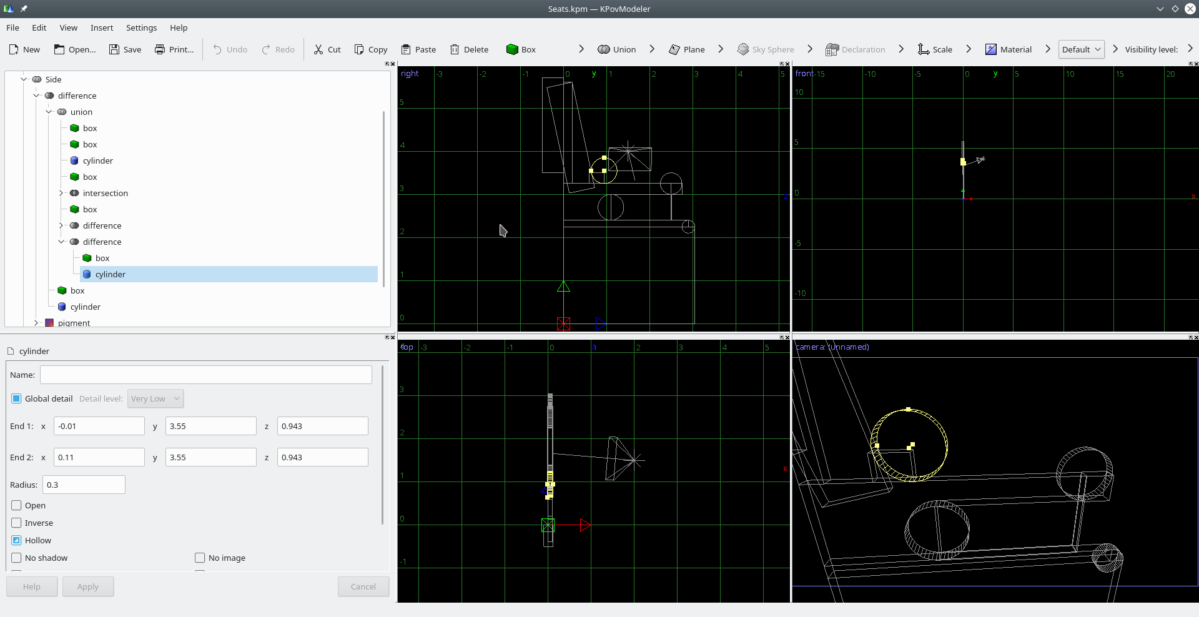This screenshot has height=617, width=1199.
Task: Insert a Box object from toolbar
Action: (520, 49)
